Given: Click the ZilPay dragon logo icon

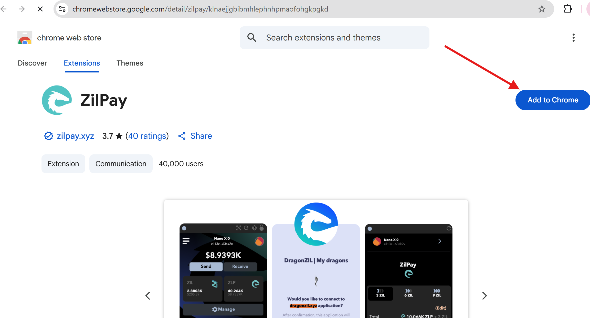Looking at the screenshot, I should coord(57,100).
